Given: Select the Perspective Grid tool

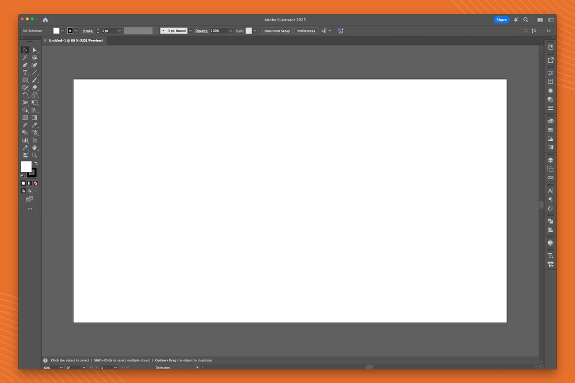Looking at the screenshot, I should pos(34,110).
